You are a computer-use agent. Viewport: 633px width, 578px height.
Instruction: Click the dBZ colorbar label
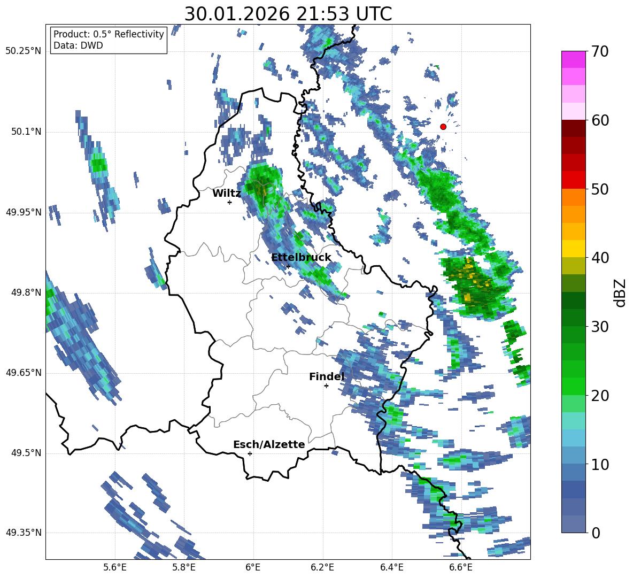621,292
